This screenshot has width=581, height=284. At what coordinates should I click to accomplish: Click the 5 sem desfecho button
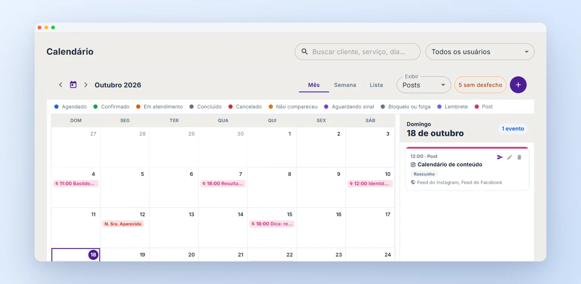(x=480, y=85)
